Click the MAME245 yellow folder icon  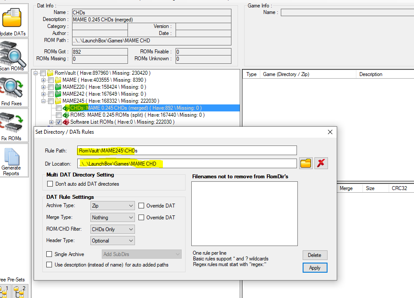58,101
